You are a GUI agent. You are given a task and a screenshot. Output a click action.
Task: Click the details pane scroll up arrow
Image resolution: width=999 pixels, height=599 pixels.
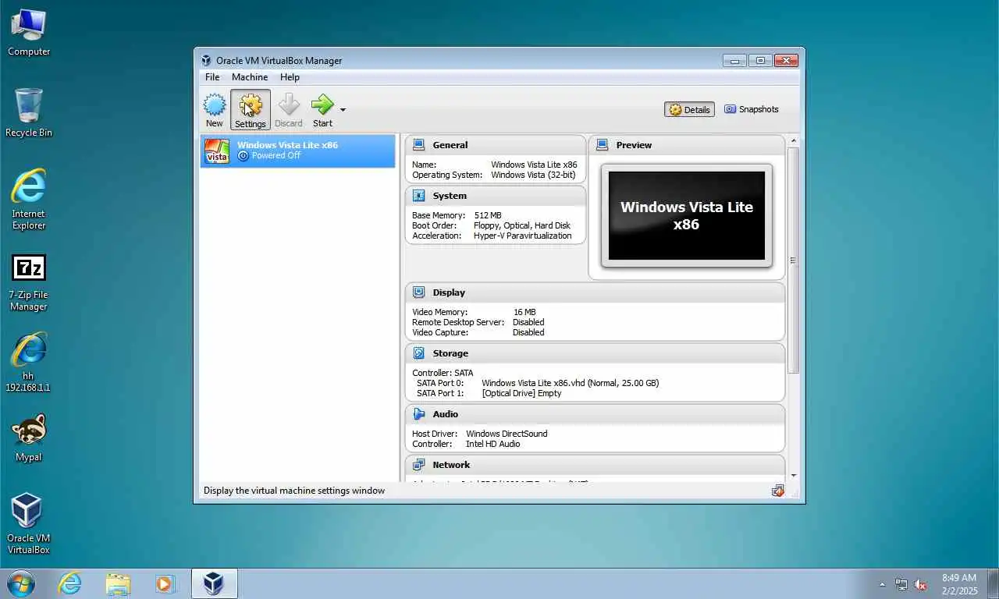coord(794,141)
